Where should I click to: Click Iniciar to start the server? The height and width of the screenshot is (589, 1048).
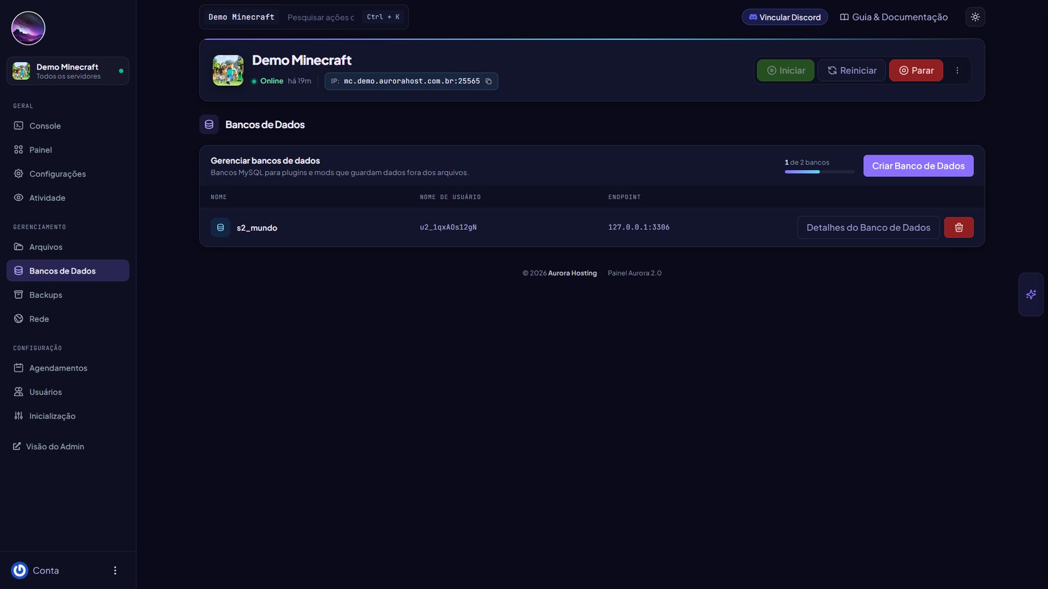tap(785, 70)
